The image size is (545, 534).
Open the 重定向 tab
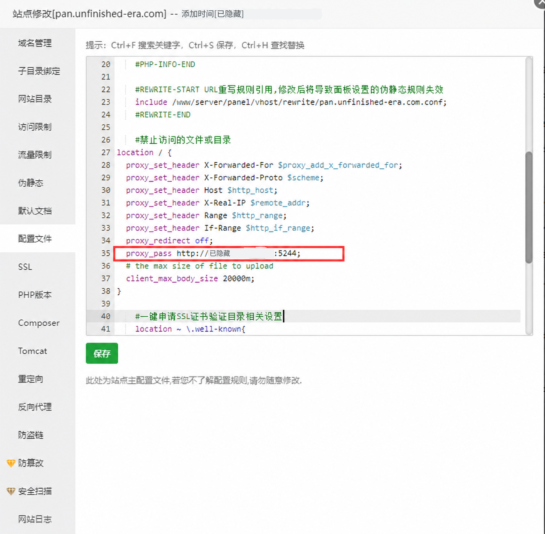click(37, 379)
